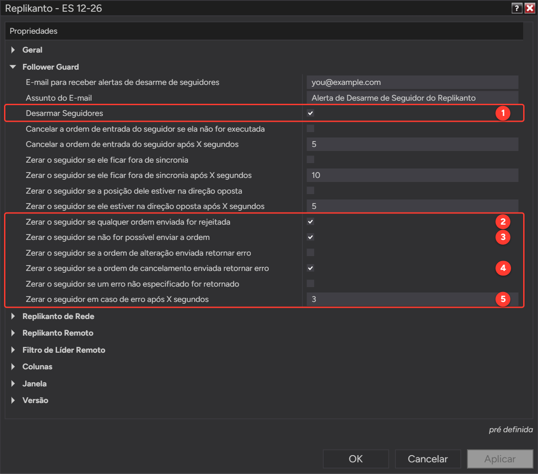Edit cancel entry order after X seconds value

pos(412,144)
